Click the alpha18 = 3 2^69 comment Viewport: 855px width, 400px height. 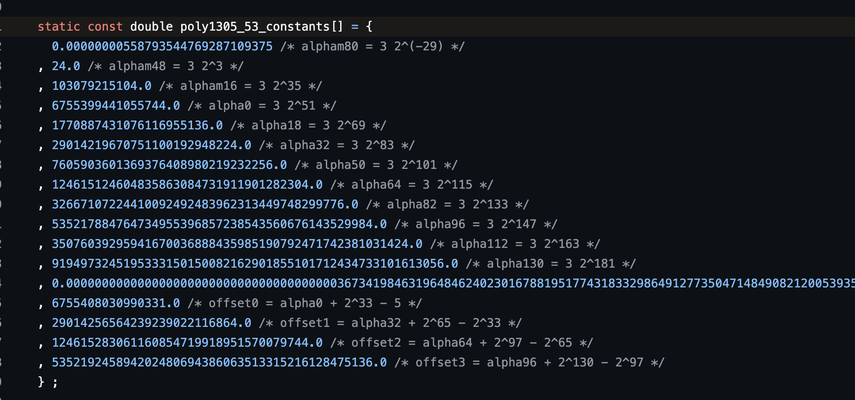point(309,125)
